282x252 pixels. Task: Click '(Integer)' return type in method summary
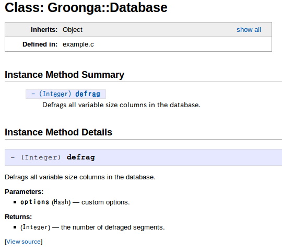(x=55, y=94)
